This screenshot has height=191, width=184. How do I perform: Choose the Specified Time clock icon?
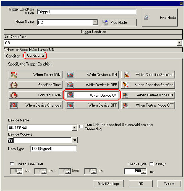14,85
